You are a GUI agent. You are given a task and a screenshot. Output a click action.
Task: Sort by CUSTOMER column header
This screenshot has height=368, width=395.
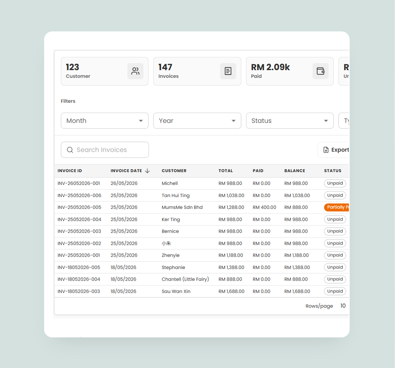[x=174, y=171]
